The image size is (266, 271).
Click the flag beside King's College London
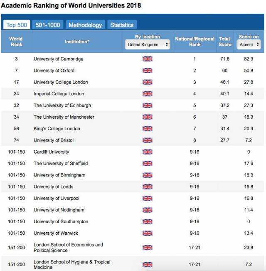pyautogui.click(x=148, y=129)
